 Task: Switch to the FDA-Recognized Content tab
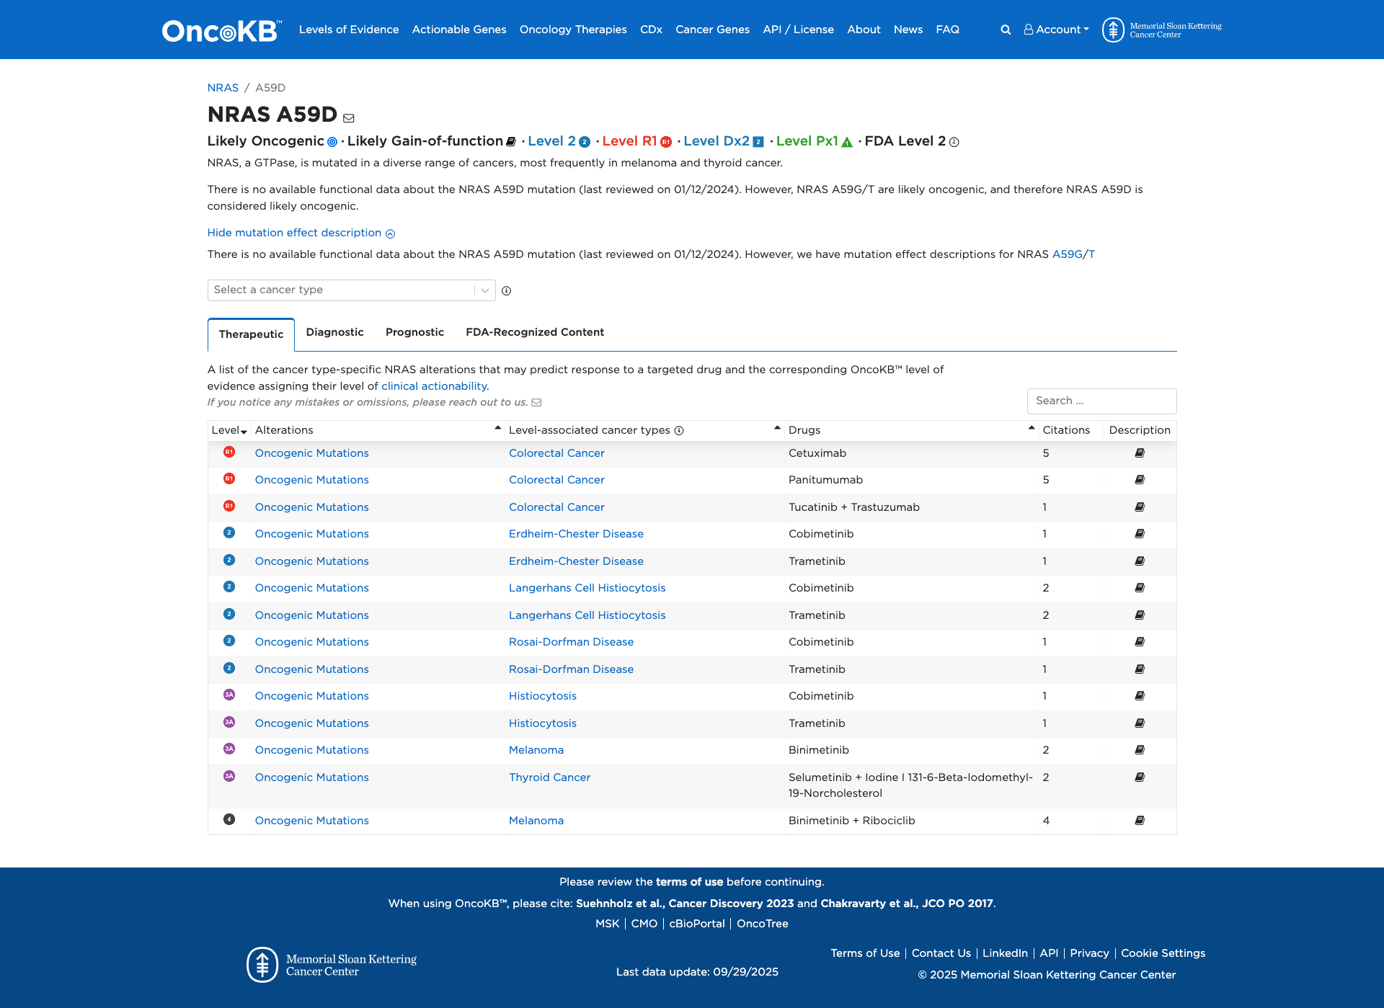[x=534, y=332]
